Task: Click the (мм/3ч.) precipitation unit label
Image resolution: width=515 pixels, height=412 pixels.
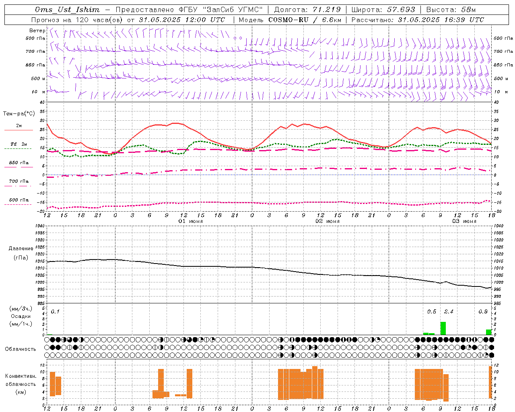Action: click(x=21, y=309)
